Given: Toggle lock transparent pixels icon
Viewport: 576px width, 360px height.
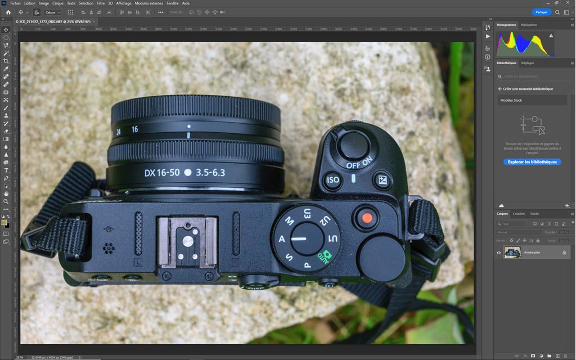Looking at the screenshot, I should click(x=511, y=240).
